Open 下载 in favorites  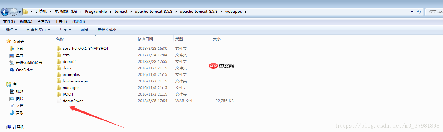click(20, 48)
